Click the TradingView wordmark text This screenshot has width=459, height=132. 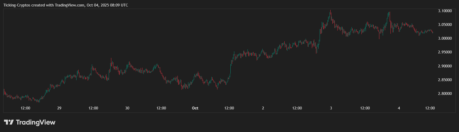pos(36,122)
